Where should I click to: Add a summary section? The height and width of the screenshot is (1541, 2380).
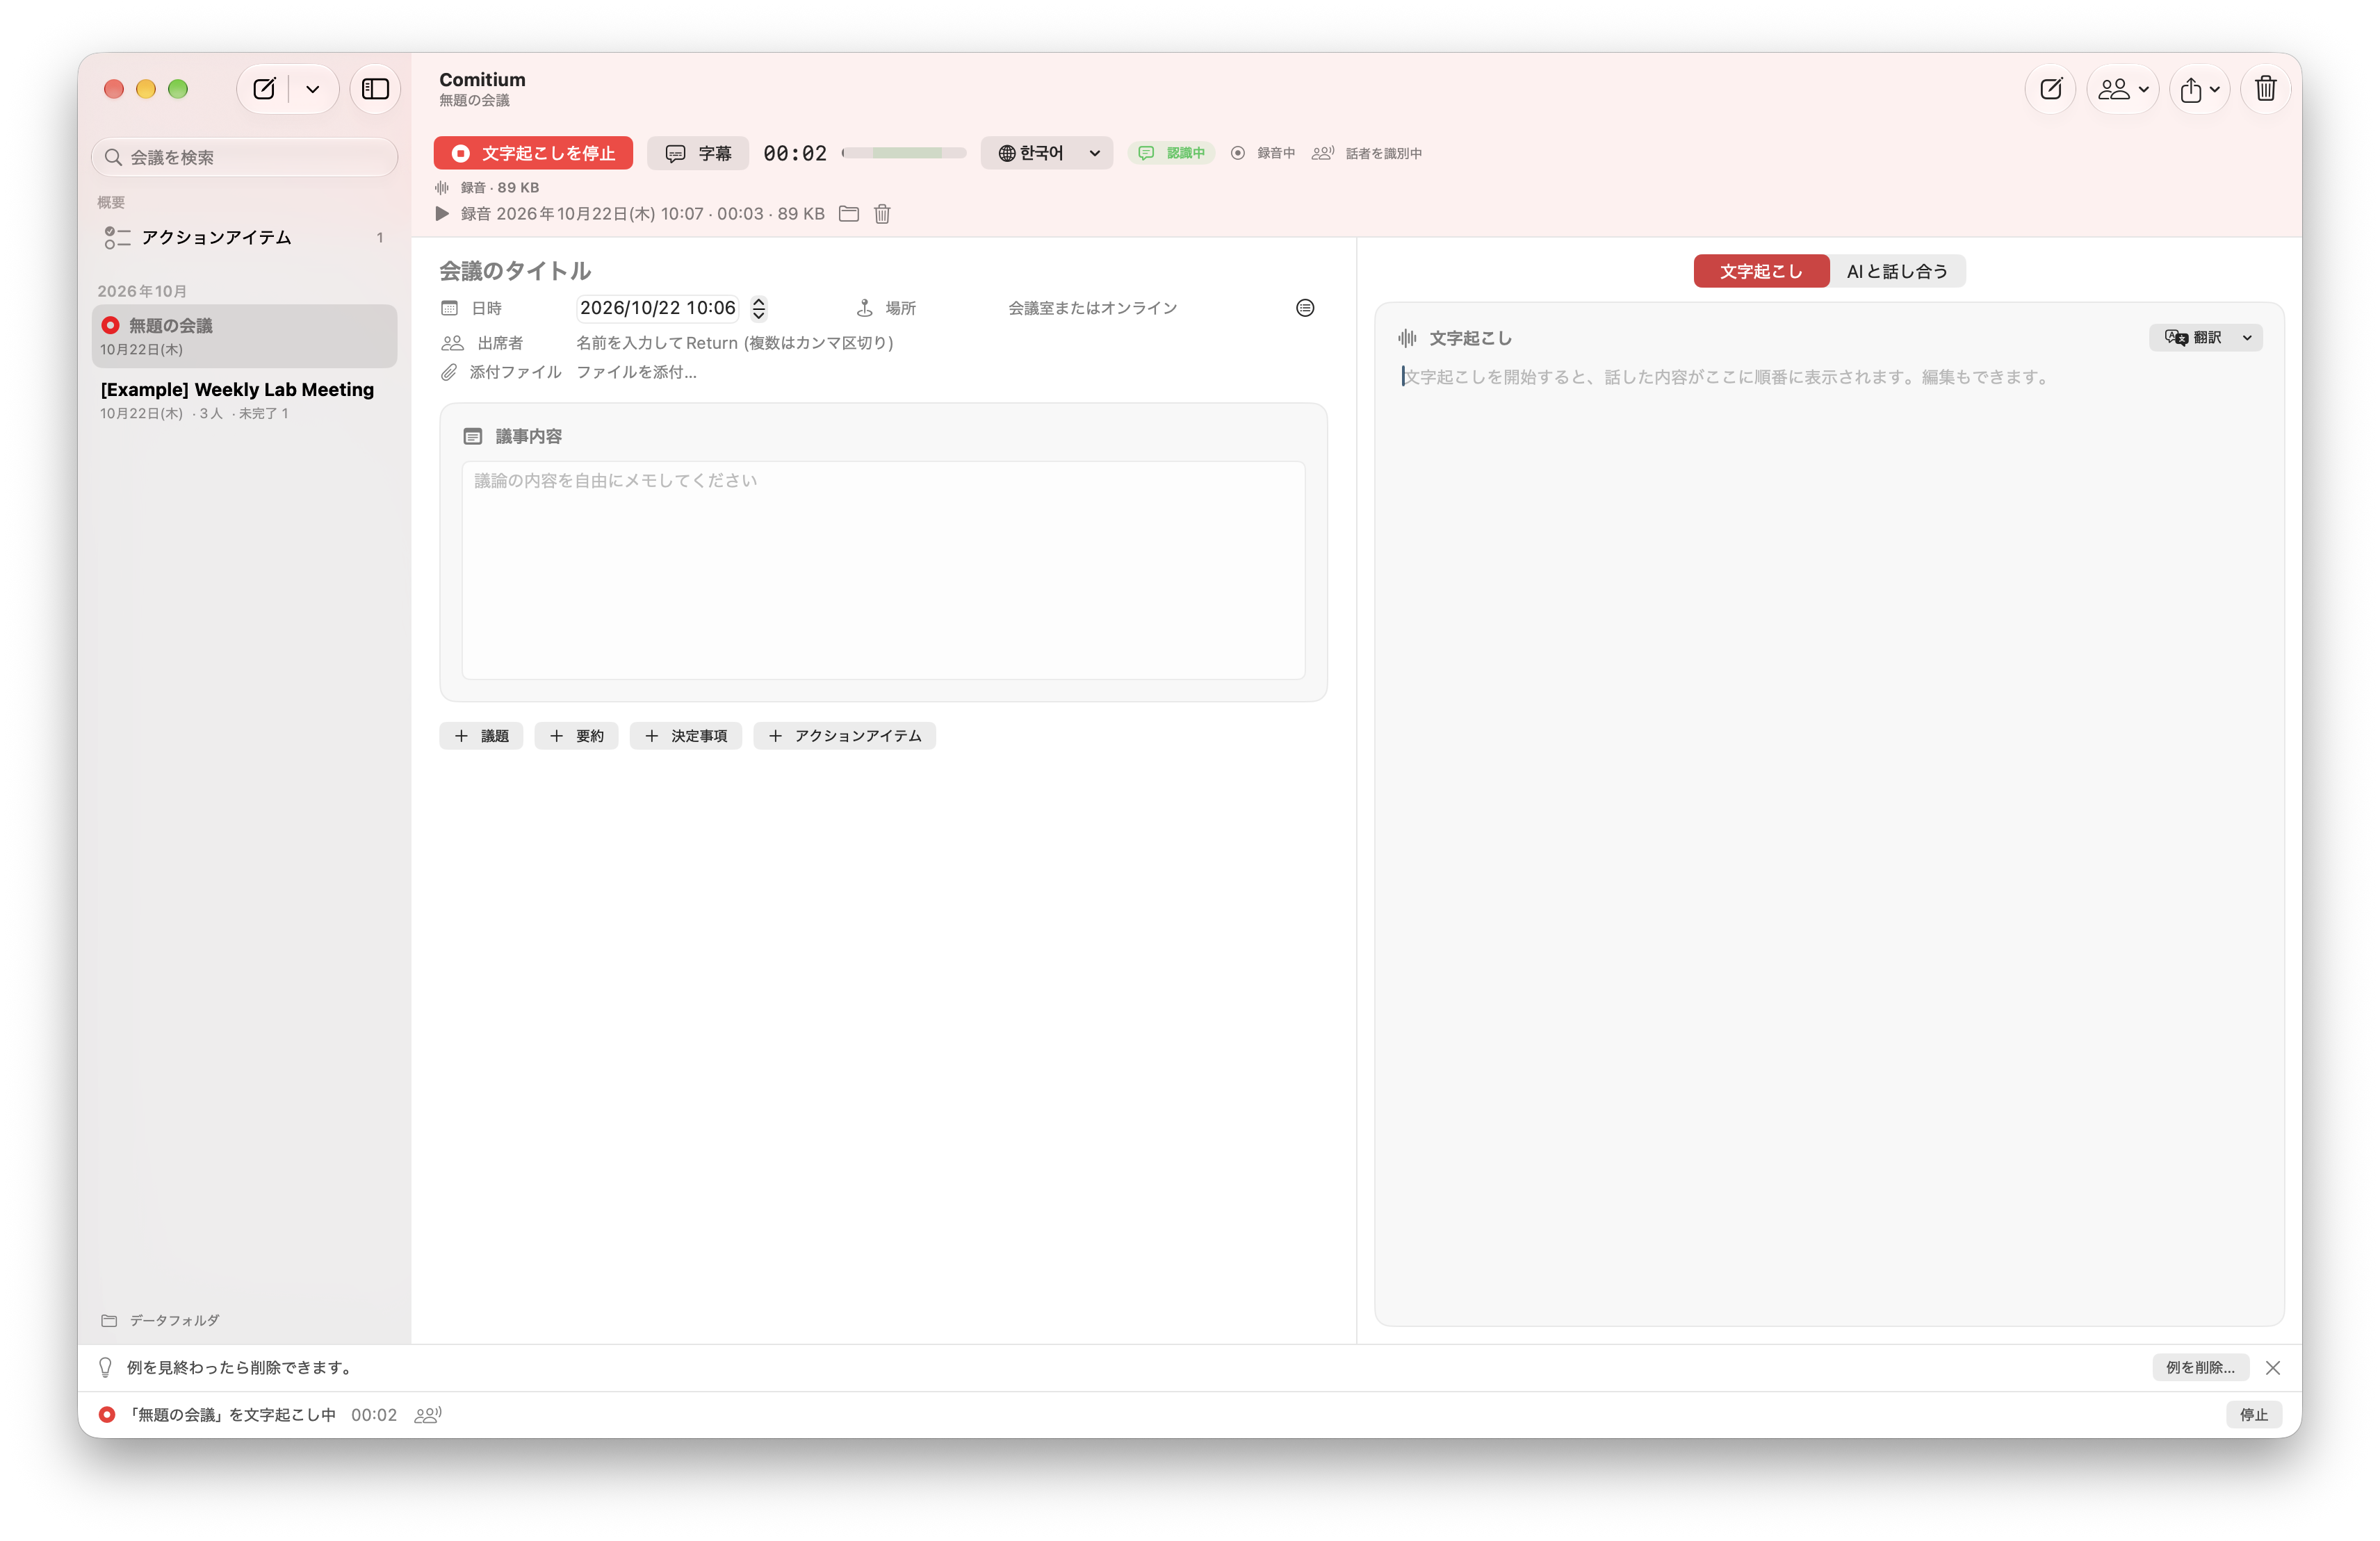(576, 736)
